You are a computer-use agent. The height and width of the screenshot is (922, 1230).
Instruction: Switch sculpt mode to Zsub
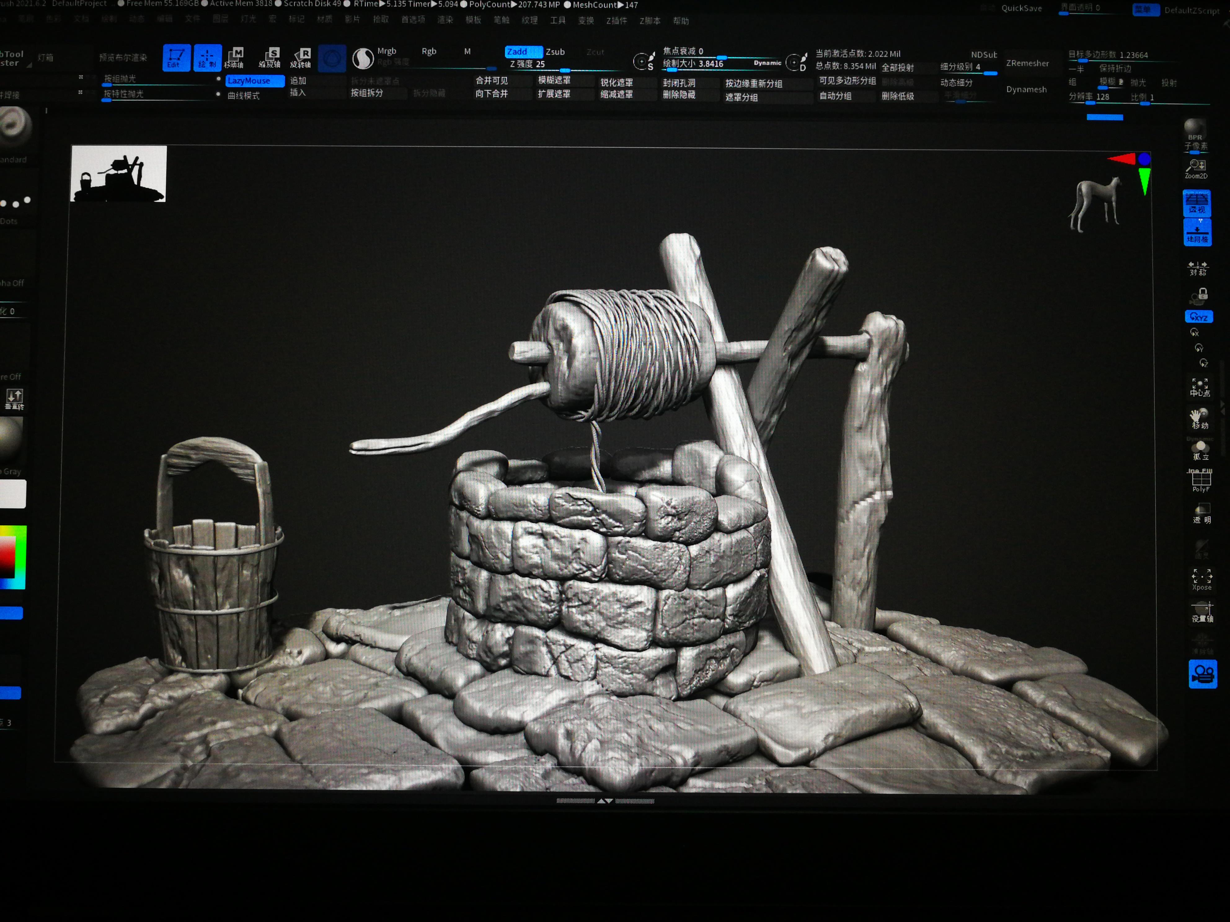click(x=555, y=52)
